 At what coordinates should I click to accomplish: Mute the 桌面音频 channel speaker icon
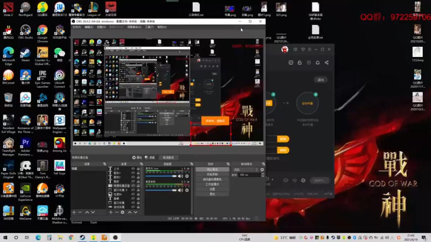click(180, 190)
